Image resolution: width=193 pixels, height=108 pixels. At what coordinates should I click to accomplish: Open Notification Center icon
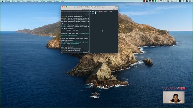click(x=190, y=1)
